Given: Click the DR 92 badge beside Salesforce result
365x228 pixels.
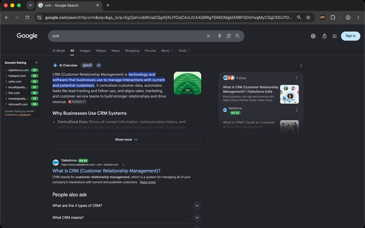Looking at the screenshot, I should 83,161.
